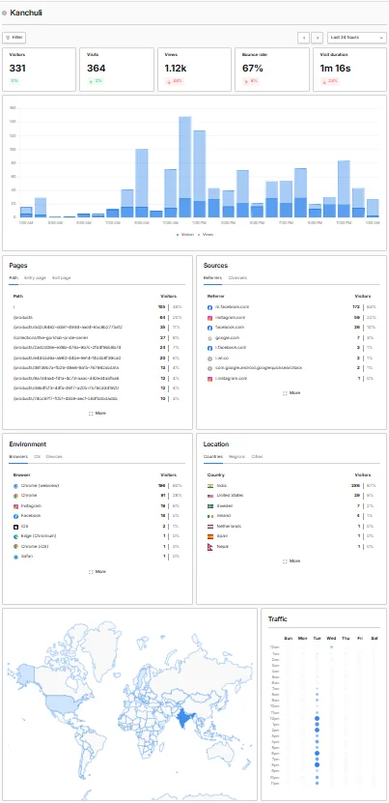Click the United States flag icon
The image size is (389, 803).
pos(209,496)
